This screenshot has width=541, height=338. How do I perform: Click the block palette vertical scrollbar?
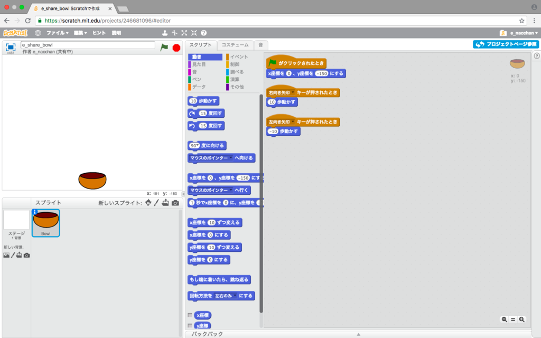(261, 203)
